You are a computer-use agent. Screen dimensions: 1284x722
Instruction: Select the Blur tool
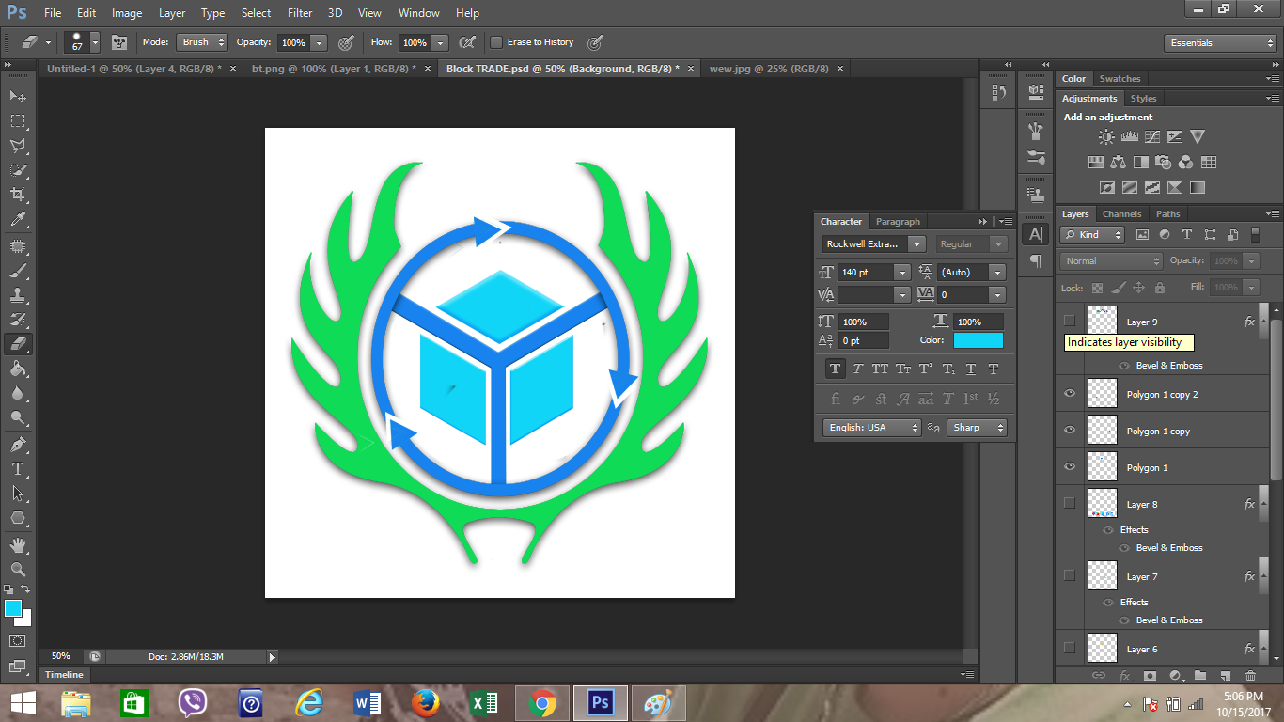tap(18, 393)
